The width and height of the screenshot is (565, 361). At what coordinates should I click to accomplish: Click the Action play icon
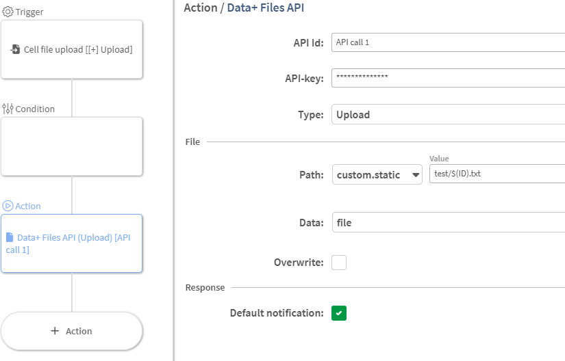tap(8, 206)
